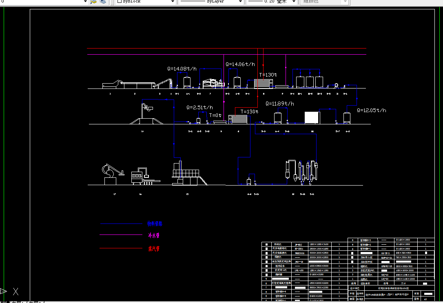The height and width of the screenshot is (303, 443).
Task: Select the robotic arm equipment symbol
Action: (x=113, y=174)
